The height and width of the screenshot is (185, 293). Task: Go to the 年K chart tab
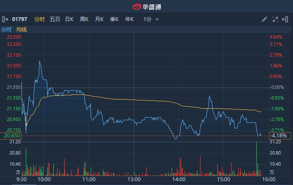pyautogui.click(x=129, y=19)
